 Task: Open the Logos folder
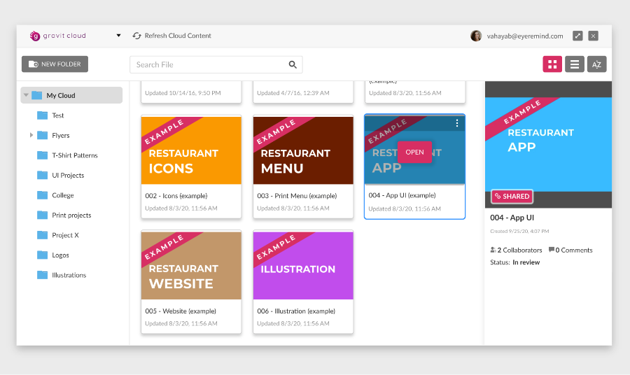[x=60, y=255]
